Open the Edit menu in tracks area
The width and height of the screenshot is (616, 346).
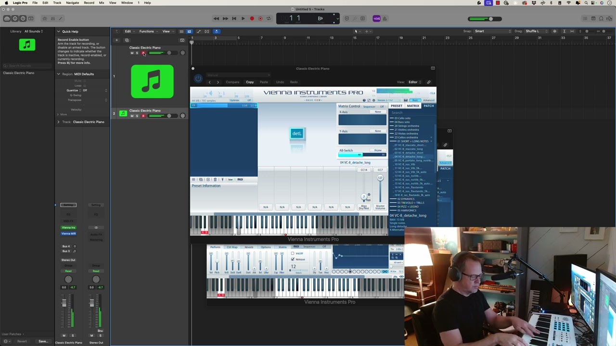coord(129,31)
